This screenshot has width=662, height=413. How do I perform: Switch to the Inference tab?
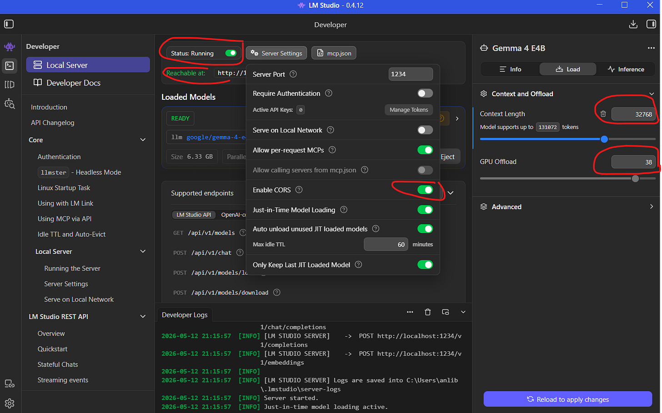626,69
